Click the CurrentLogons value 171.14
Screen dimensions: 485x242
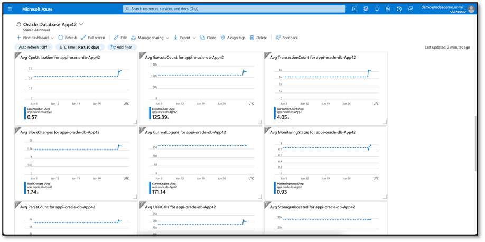[158, 192]
